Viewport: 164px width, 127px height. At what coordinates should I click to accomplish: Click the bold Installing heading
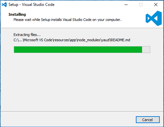coord(17,14)
